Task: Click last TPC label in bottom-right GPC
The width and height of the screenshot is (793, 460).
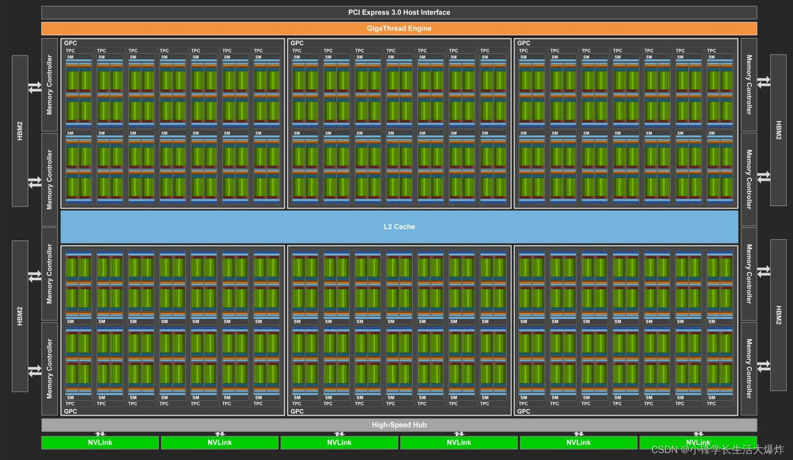Action: [712, 404]
